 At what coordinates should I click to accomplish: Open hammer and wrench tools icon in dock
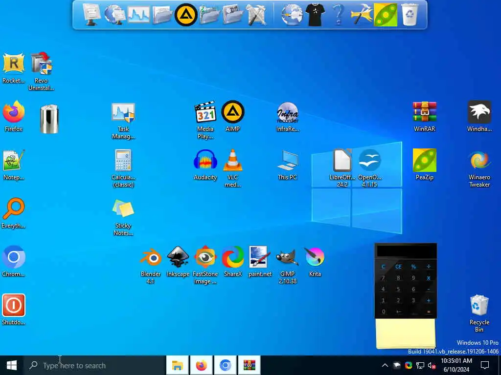pyautogui.click(x=256, y=15)
